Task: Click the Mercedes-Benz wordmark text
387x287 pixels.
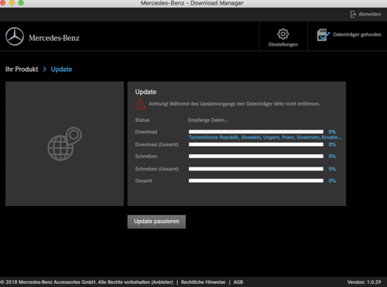Action: point(54,38)
